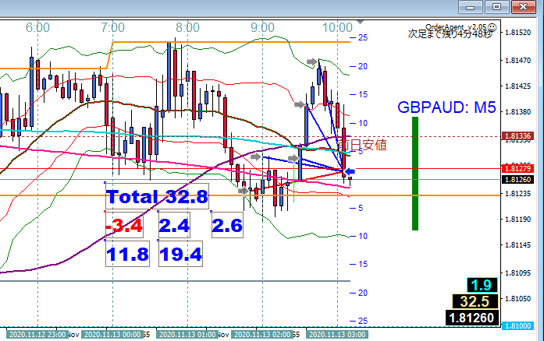This screenshot has width=544, height=341.
Task: Click the cyan 1.9 spread box
Action: coord(482,285)
